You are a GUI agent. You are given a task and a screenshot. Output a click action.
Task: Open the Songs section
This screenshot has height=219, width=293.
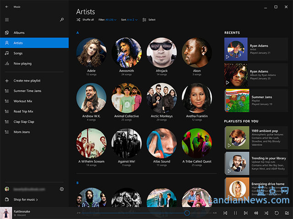(34, 53)
